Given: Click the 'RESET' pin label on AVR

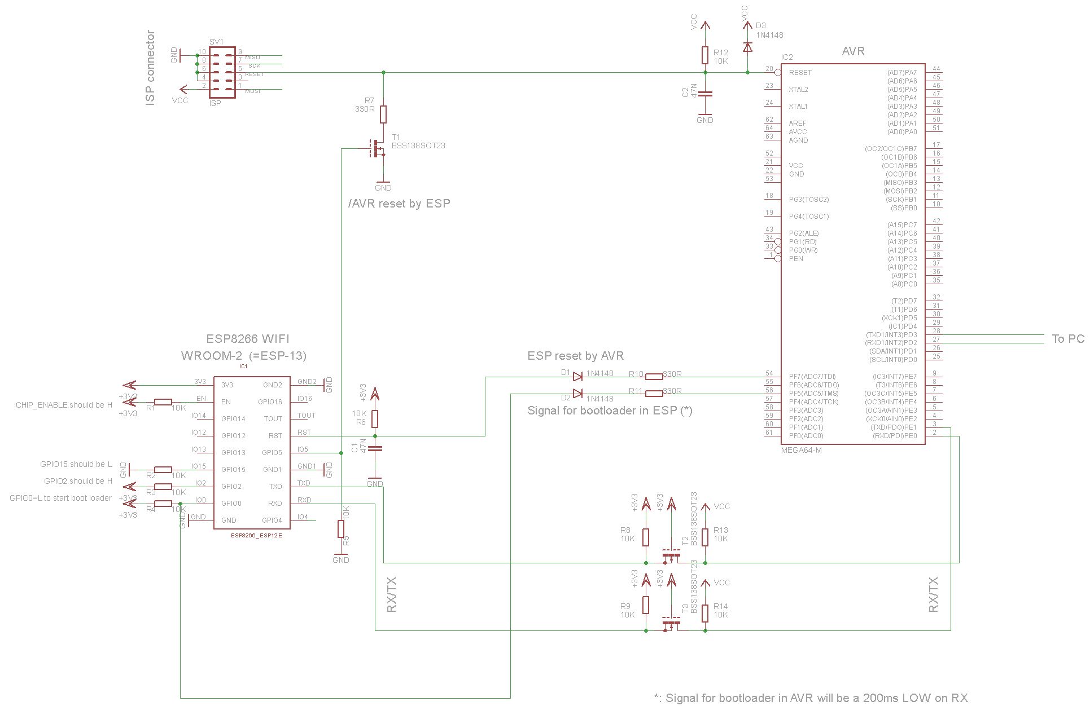Looking at the screenshot, I should [x=800, y=73].
